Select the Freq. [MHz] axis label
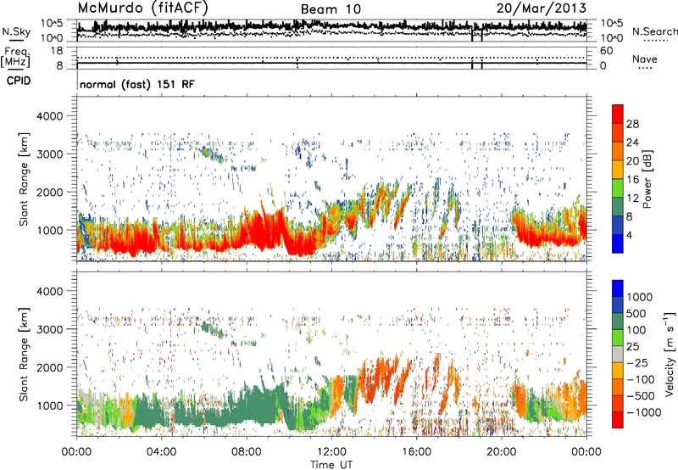Viewport: 678px width, 470px height. point(15,57)
